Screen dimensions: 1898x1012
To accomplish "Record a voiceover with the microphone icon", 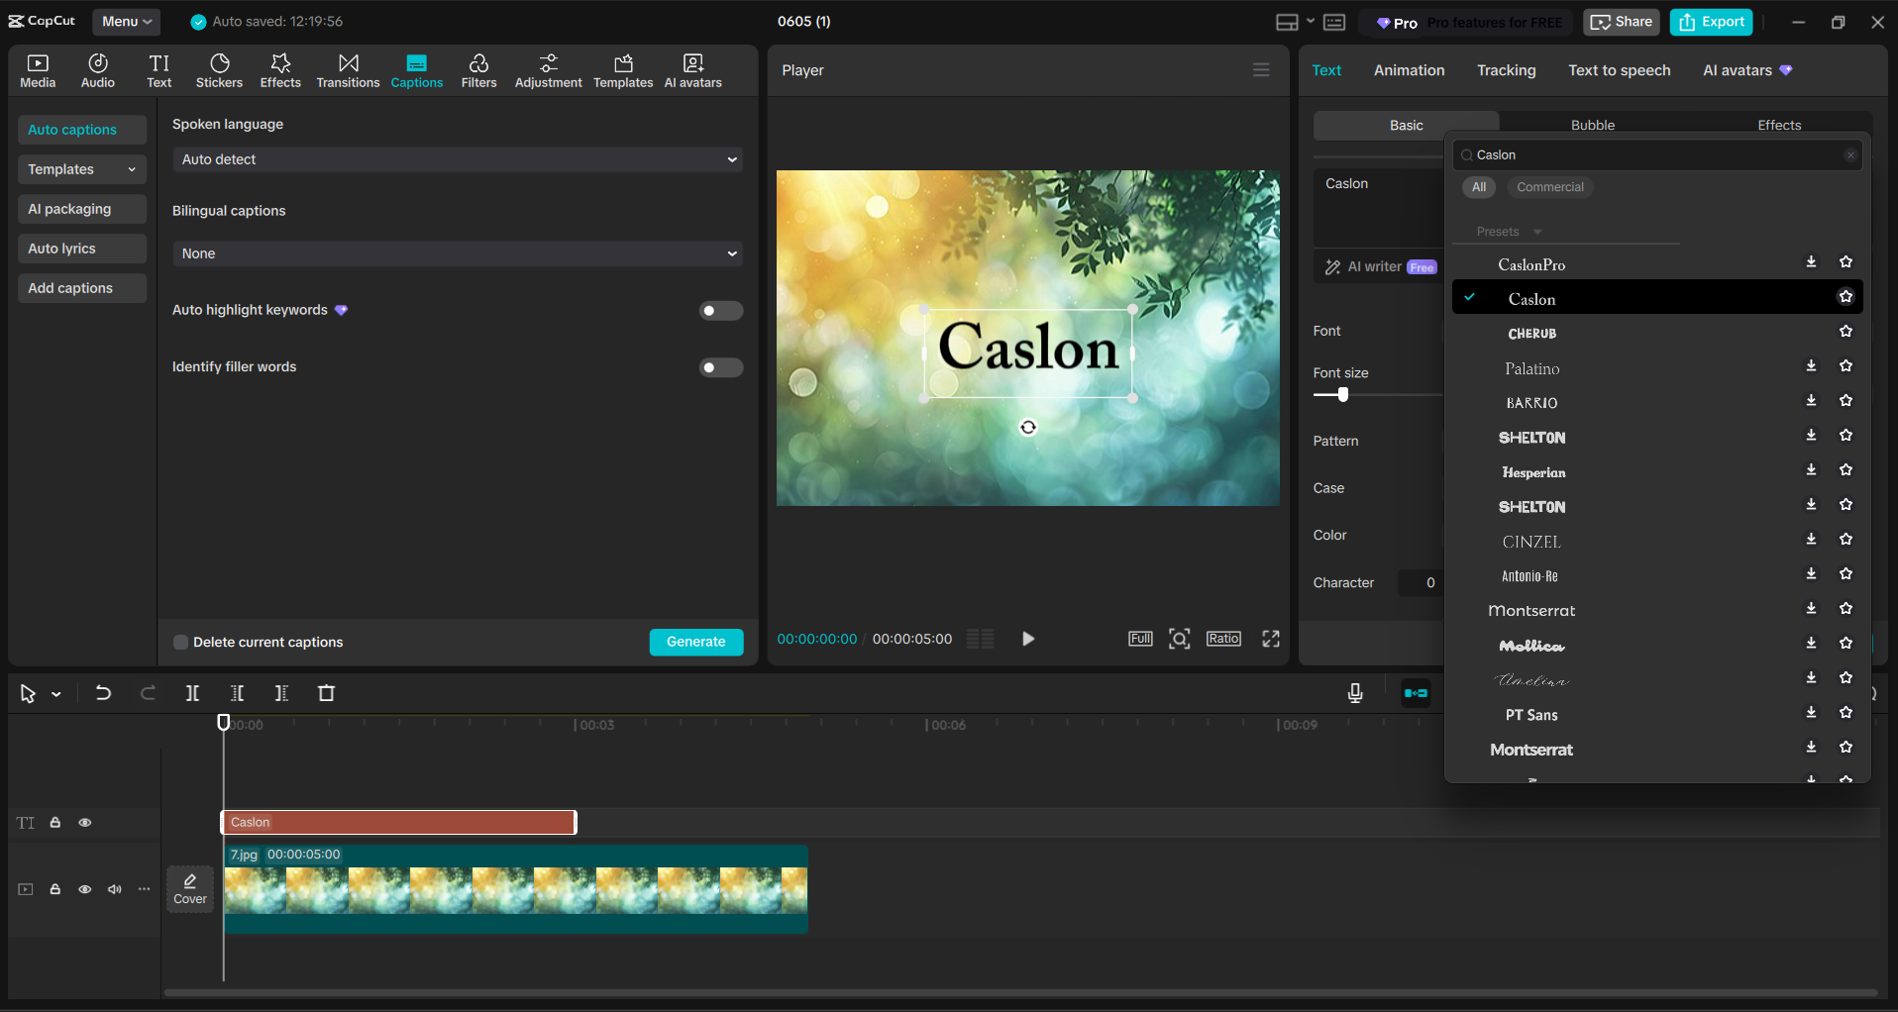I will coord(1354,693).
